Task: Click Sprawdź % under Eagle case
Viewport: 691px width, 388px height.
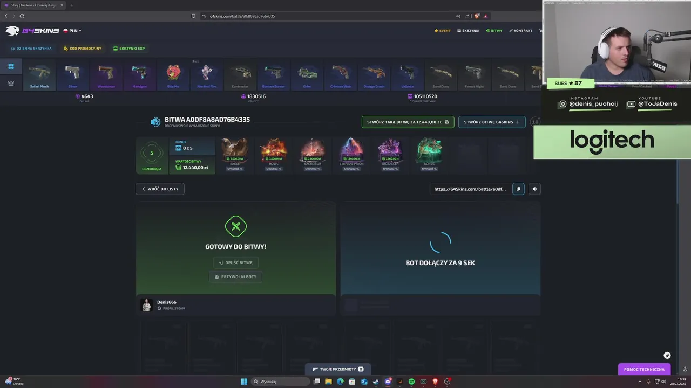Action: point(235,169)
